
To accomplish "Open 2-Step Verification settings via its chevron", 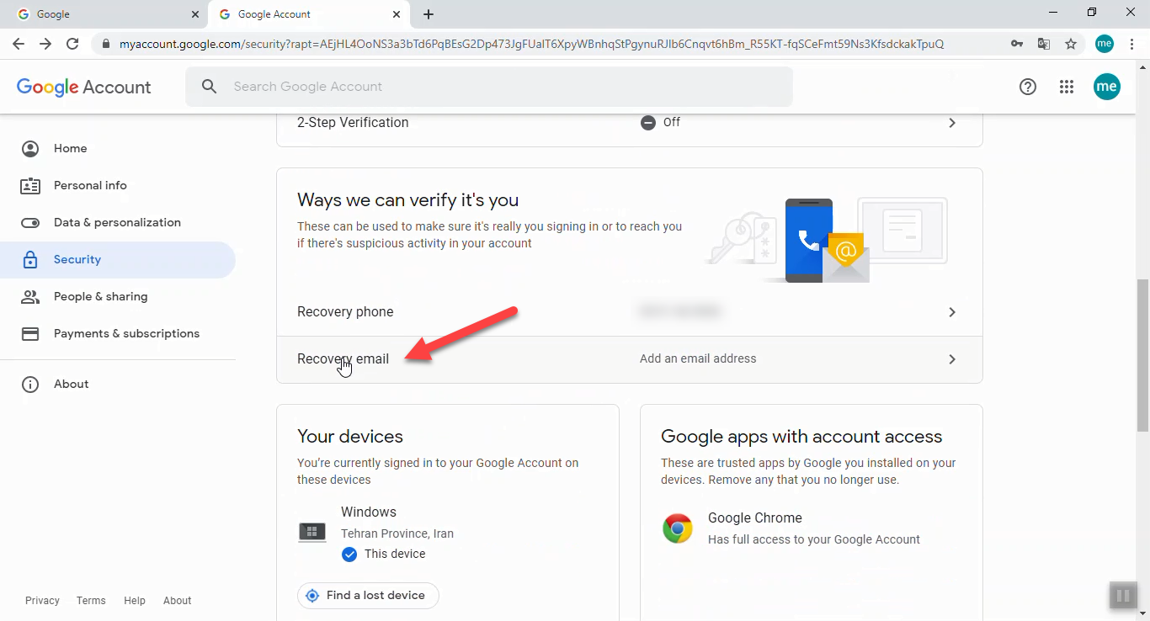I will tap(952, 122).
